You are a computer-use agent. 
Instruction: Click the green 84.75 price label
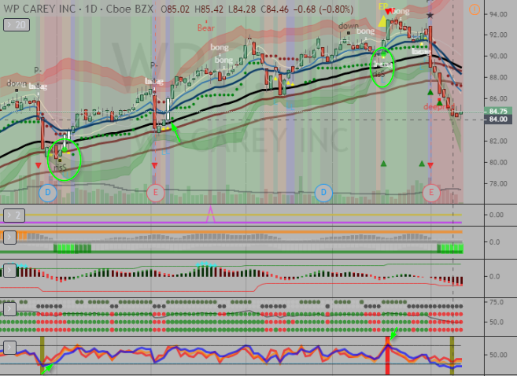498,111
